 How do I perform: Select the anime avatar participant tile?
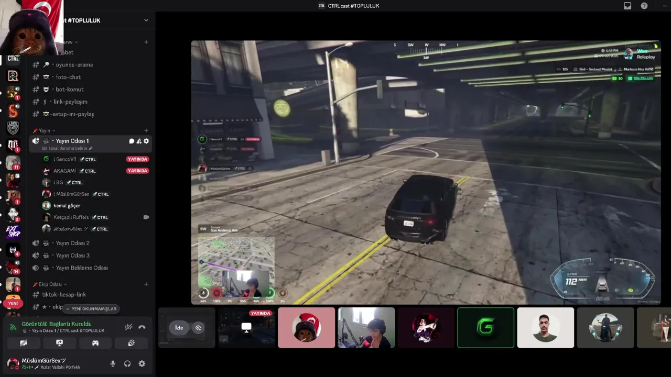tap(426, 328)
